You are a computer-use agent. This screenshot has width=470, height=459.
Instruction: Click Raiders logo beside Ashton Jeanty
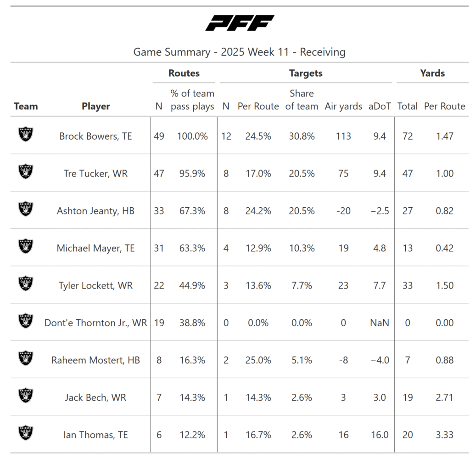[26, 209]
